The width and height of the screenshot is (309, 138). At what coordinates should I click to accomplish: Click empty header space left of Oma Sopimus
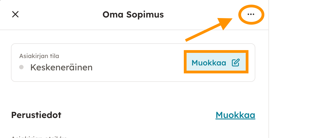pyautogui.click(x=60, y=15)
